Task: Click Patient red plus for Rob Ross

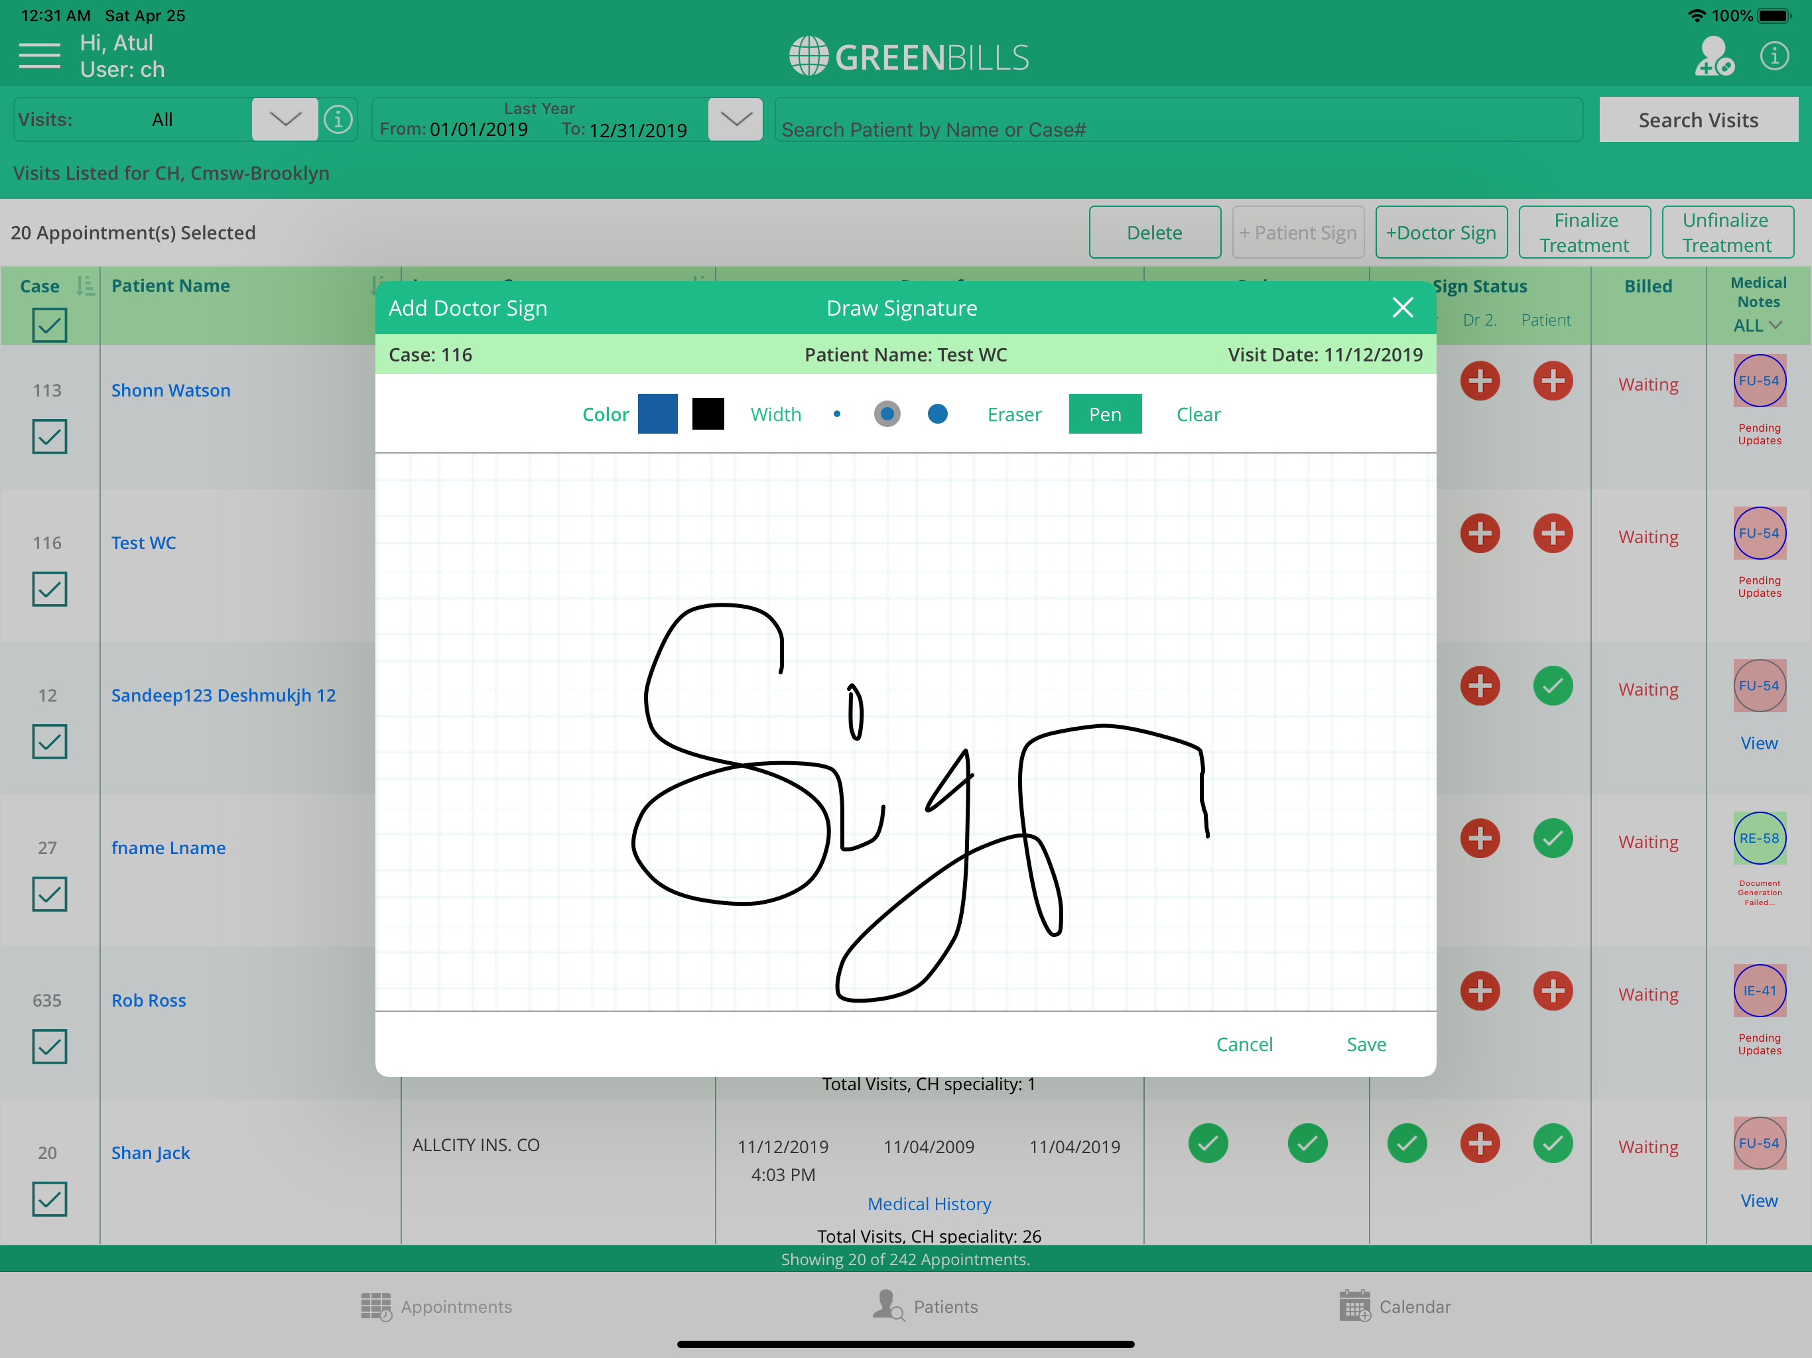Action: tap(1552, 990)
